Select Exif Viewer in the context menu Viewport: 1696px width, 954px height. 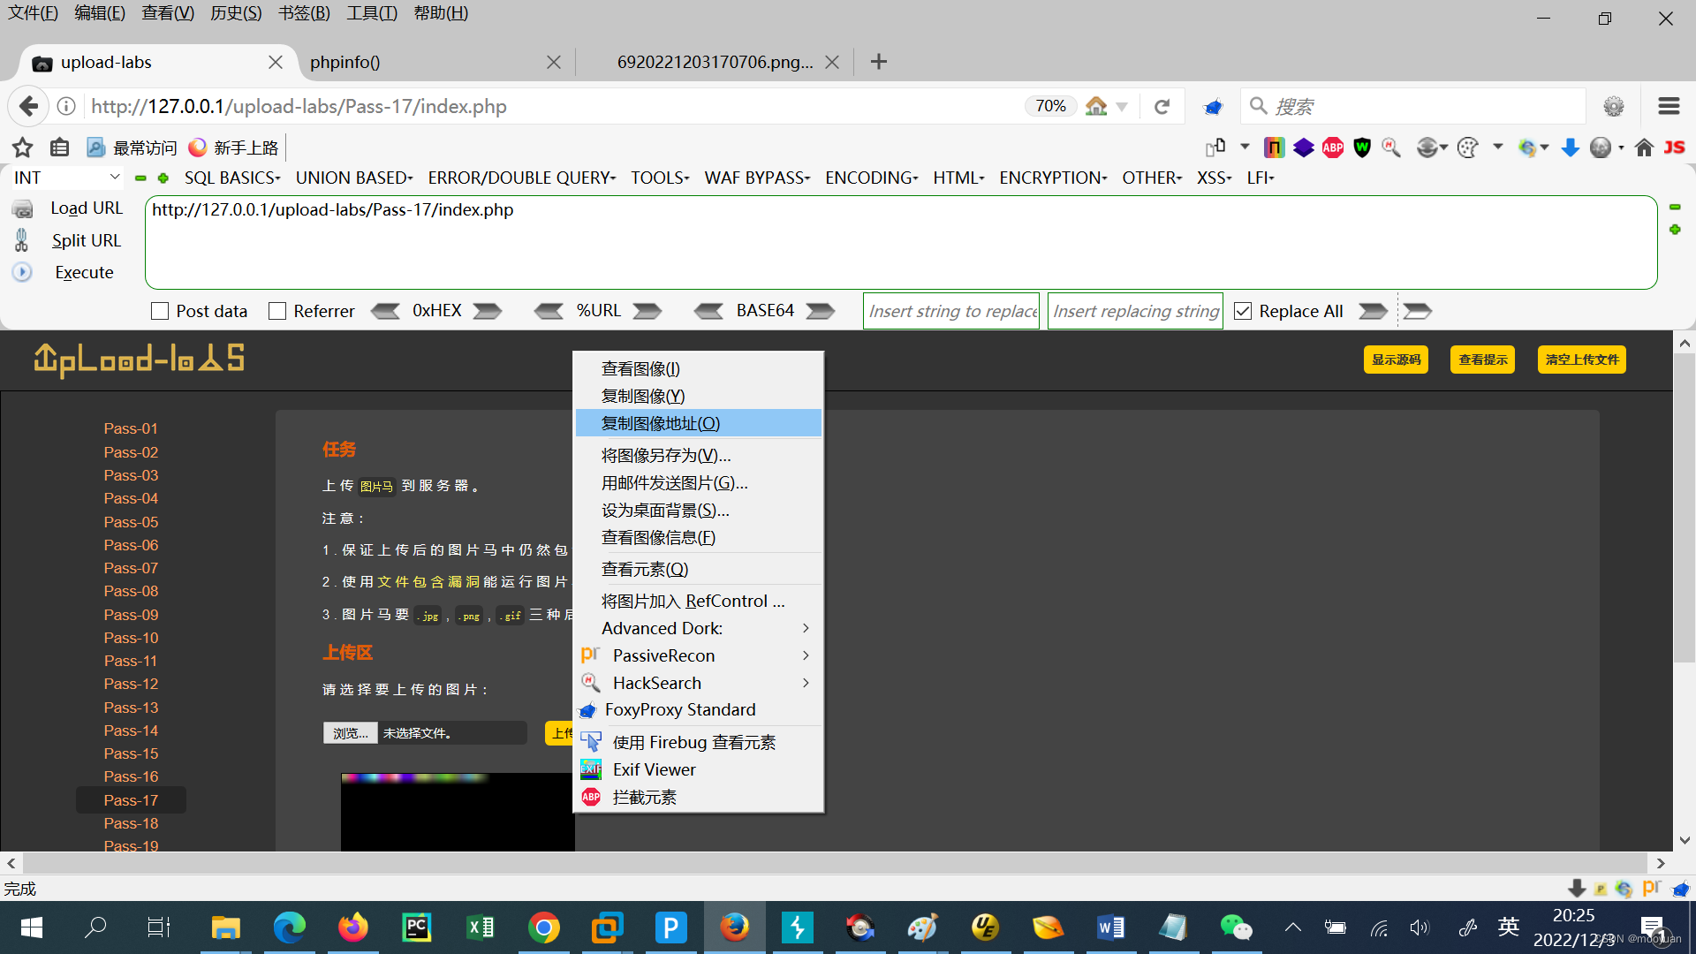[x=699, y=769]
